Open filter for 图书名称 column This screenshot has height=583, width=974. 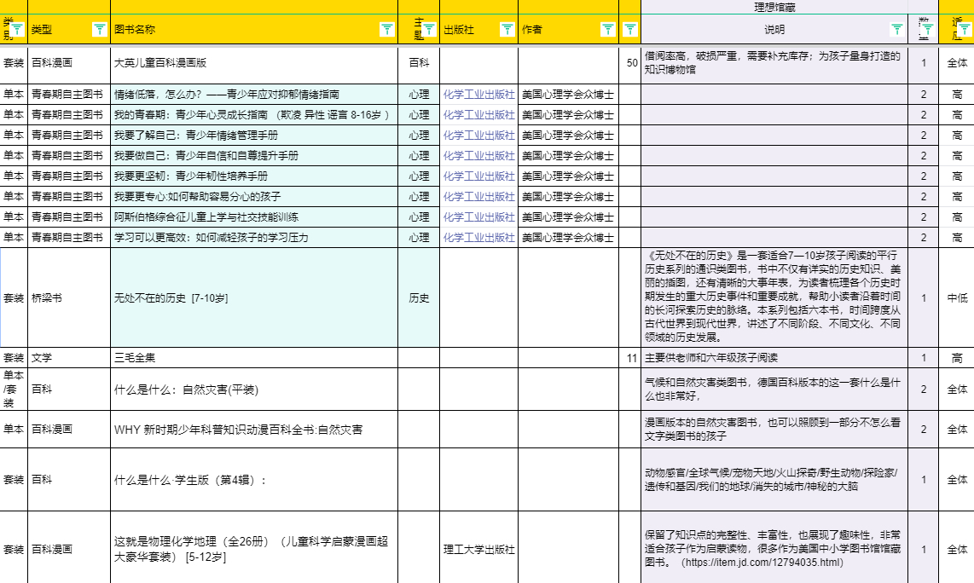point(386,30)
